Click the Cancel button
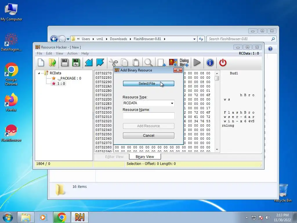This screenshot has height=223, width=297. coord(148,135)
